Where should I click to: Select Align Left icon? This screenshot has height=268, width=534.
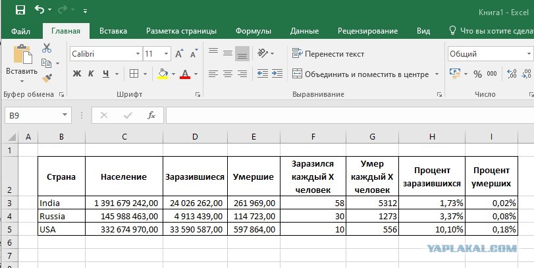click(x=213, y=74)
